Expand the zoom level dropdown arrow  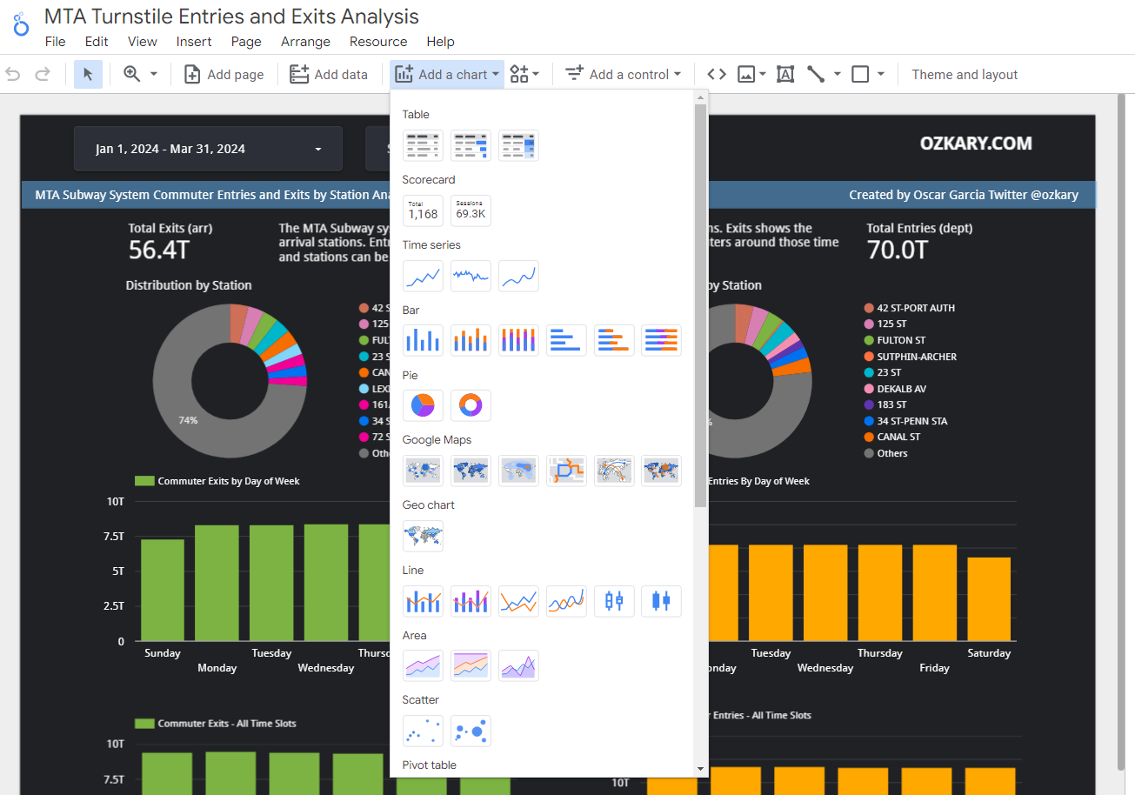click(154, 75)
